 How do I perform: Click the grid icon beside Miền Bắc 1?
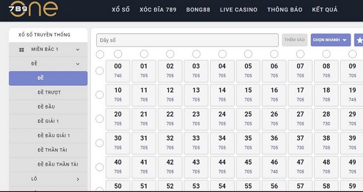[21, 50]
